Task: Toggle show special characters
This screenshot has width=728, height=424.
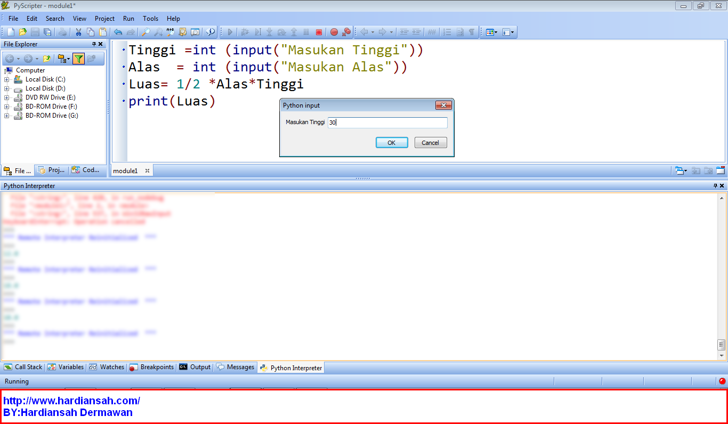Action: pos(472,32)
